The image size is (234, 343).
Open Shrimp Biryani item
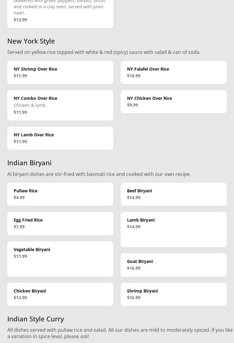[174, 294]
